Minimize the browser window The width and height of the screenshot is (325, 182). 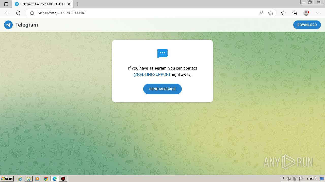[x=304, y=2]
